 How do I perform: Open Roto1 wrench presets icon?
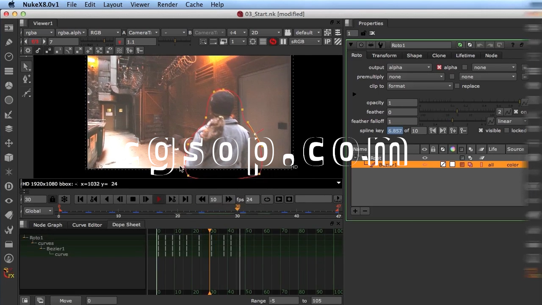pos(380,45)
